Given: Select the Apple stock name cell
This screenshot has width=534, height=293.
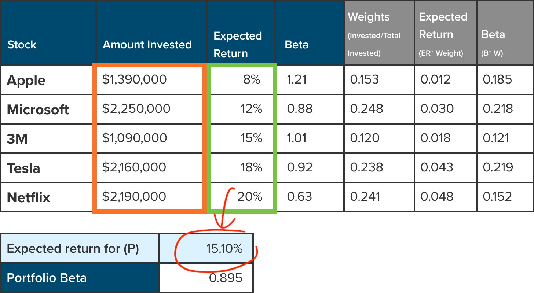Looking at the screenshot, I should pyautogui.click(x=48, y=80).
